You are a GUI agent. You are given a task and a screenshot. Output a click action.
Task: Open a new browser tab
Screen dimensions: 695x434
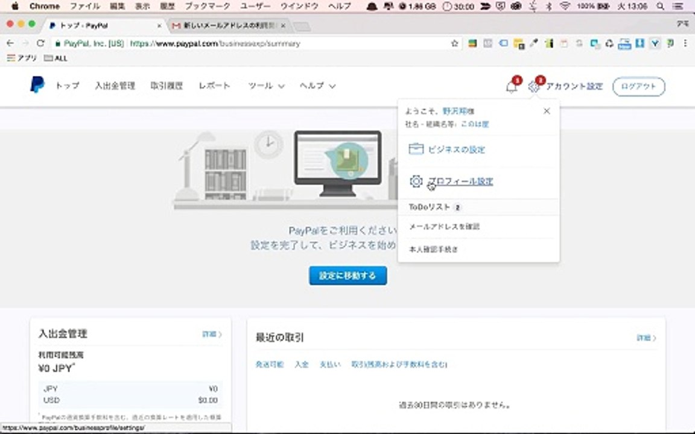302,27
